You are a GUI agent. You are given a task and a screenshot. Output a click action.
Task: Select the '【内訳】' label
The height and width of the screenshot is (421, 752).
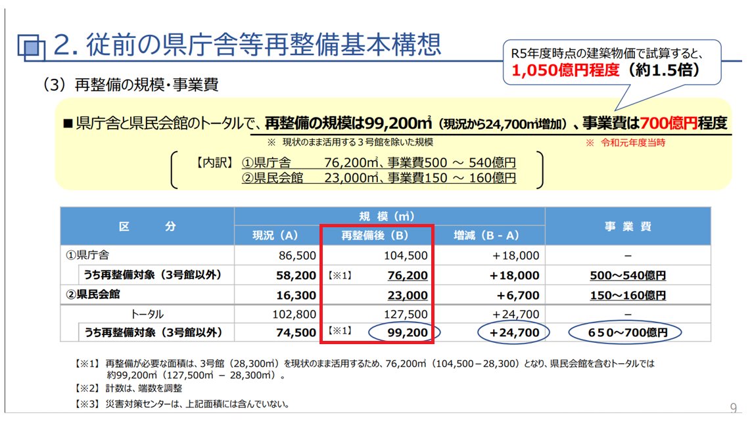click(213, 163)
